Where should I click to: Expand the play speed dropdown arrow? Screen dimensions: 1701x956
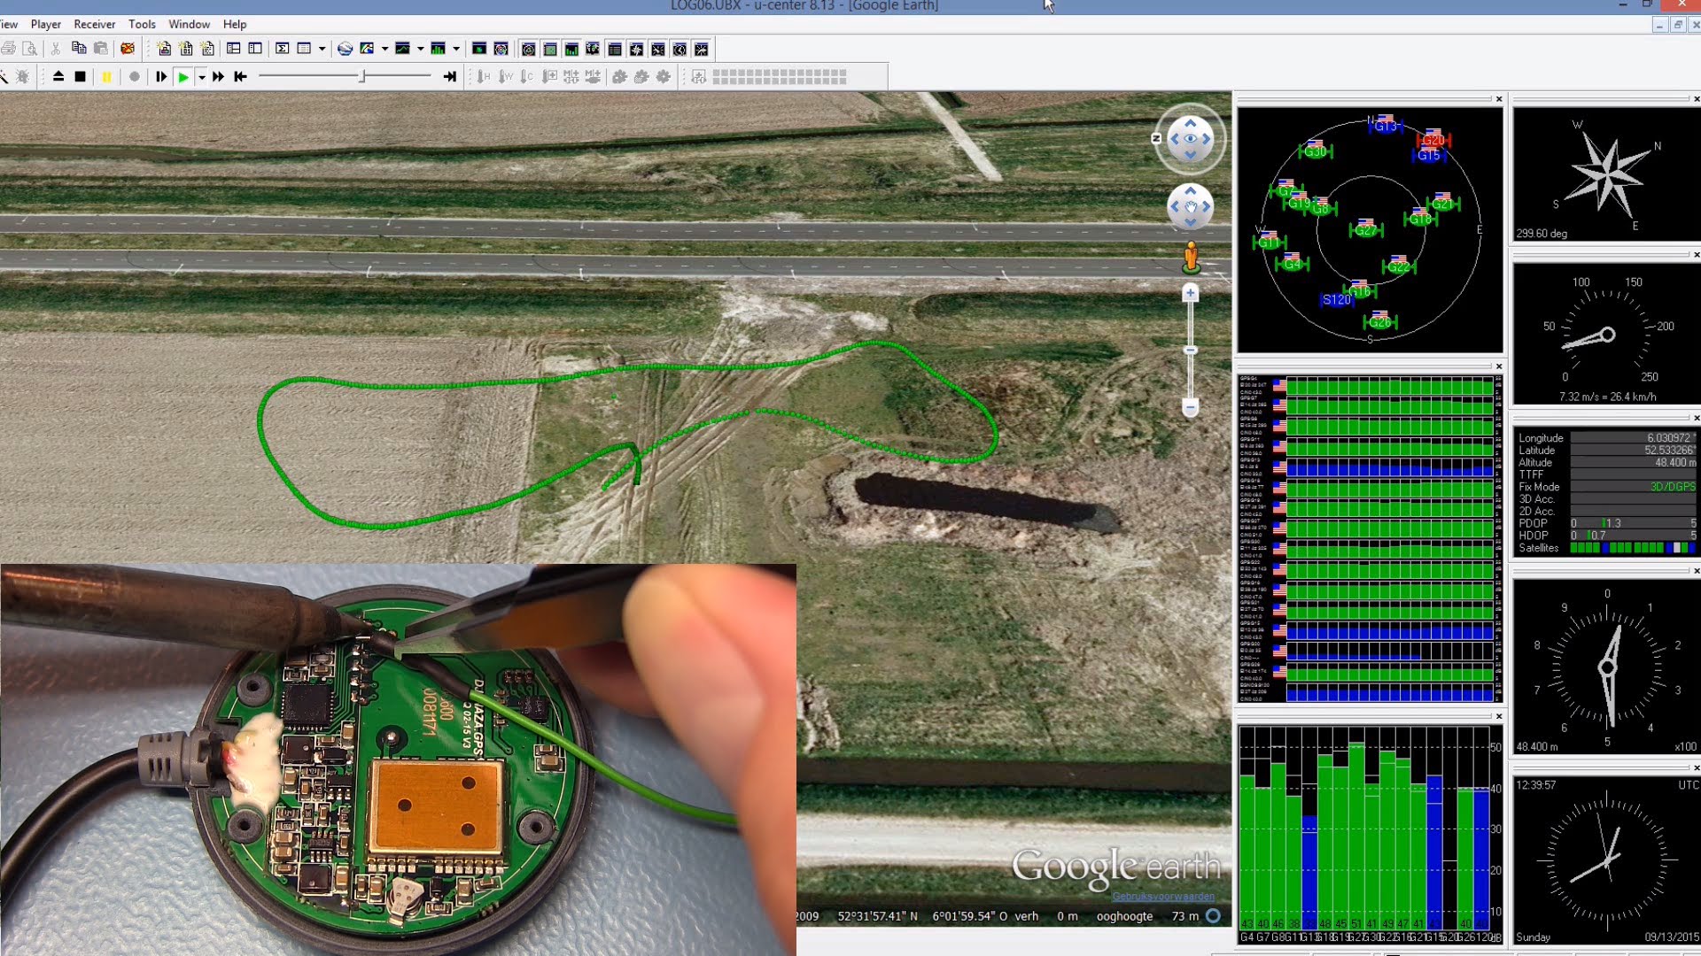202,77
